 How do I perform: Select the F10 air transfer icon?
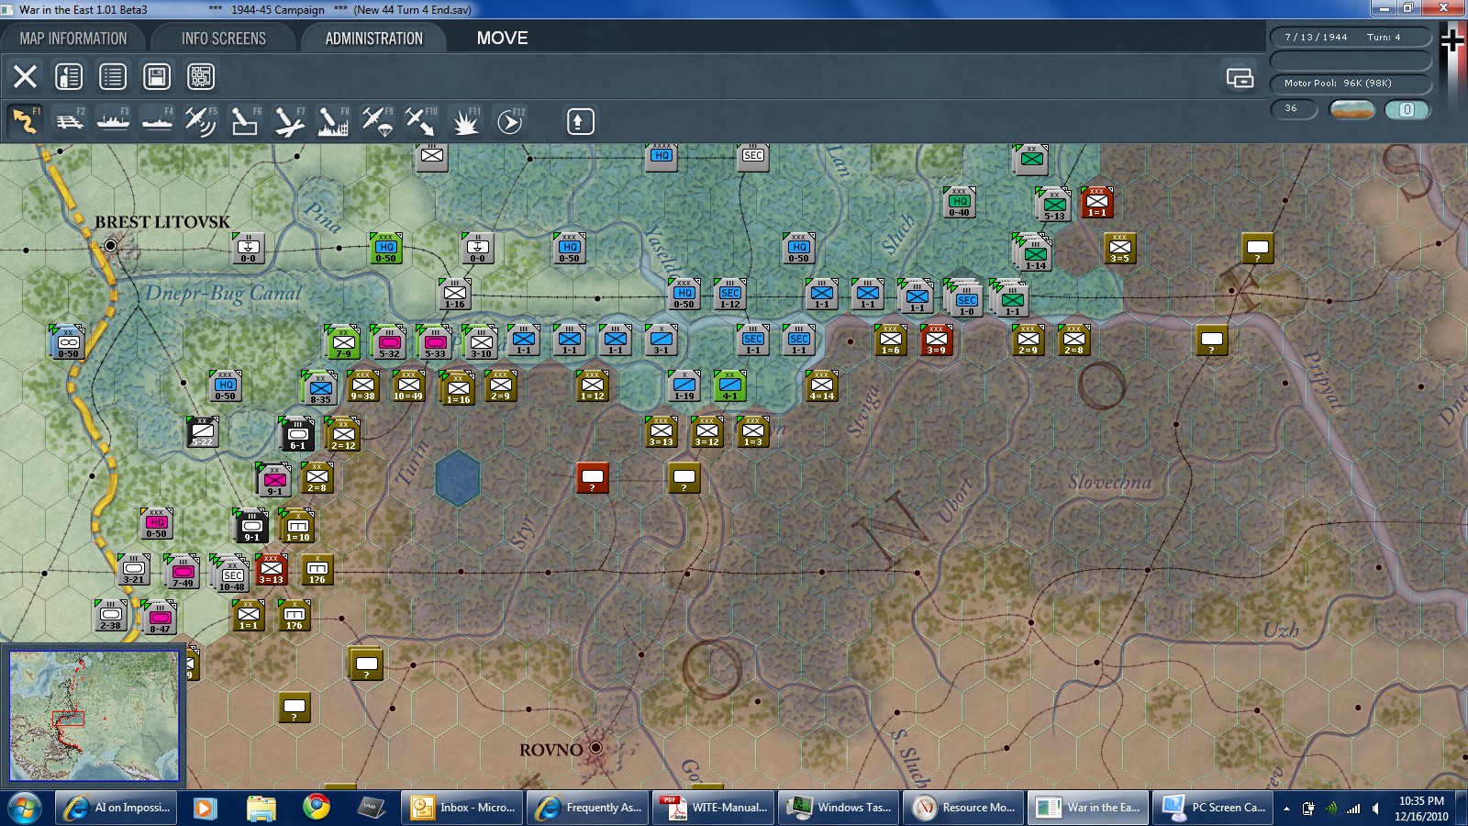pyautogui.click(x=421, y=121)
